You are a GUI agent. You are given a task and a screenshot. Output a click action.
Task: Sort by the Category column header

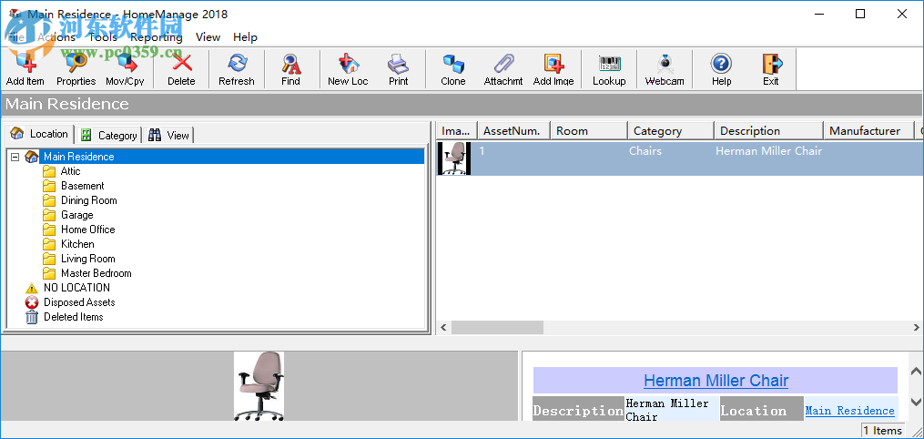tap(671, 131)
